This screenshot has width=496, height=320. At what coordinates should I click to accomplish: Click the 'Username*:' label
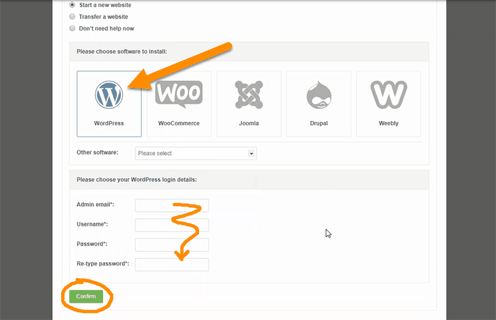(92, 225)
